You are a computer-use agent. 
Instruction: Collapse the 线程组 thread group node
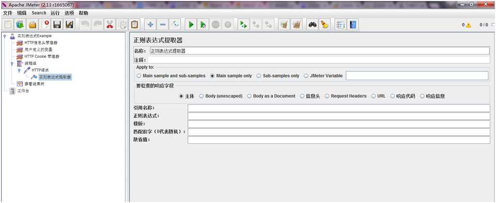12,63
